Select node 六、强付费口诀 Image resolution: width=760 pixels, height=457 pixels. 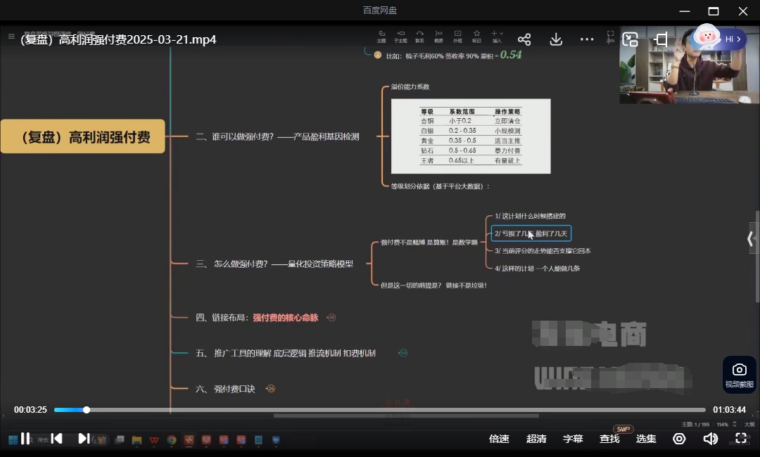(225, 389)
